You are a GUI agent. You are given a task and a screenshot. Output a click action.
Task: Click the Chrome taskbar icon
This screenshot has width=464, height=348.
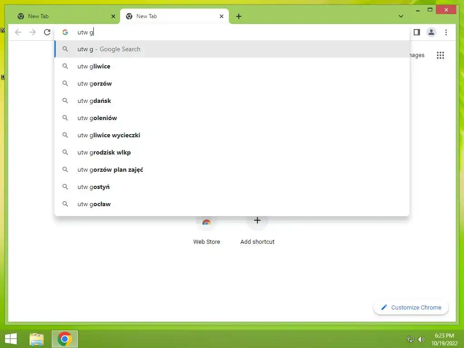point(65,339)
